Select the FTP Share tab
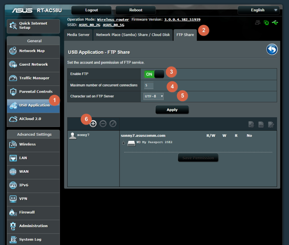This screenshot has width=289, height=245. tap(185, 35)
